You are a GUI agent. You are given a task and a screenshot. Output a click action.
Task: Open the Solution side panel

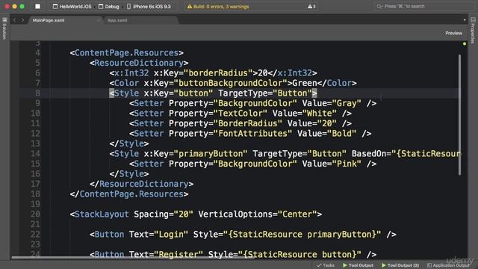[x=4, y=29]
